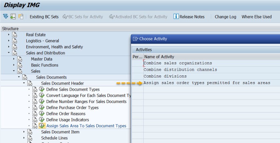Click the Where Else Used button
280x143 pixels.
click(x=256, y=17)
